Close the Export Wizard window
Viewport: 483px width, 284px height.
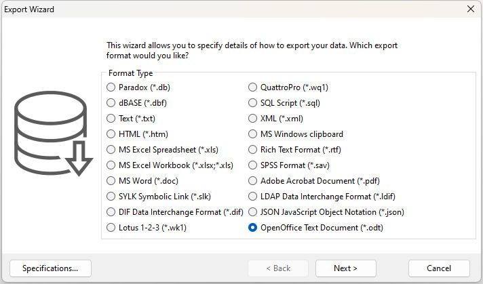[x=471, y=9]
